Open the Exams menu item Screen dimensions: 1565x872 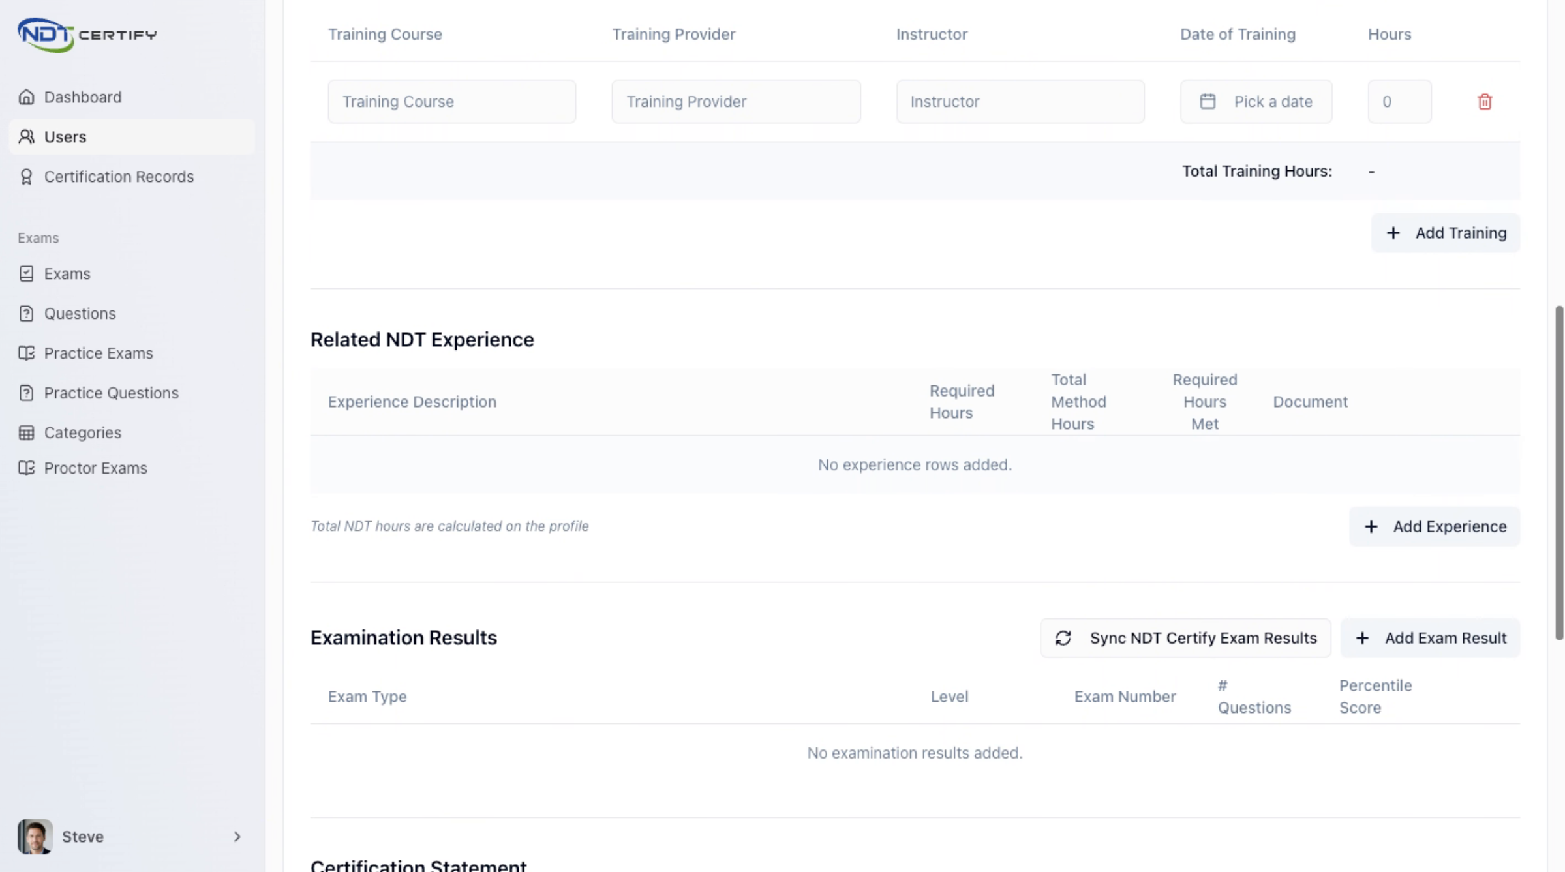[x=132, y=274]
